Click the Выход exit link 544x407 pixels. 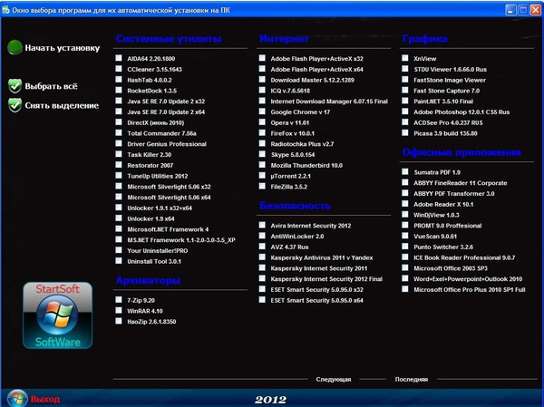pos(45,400)
